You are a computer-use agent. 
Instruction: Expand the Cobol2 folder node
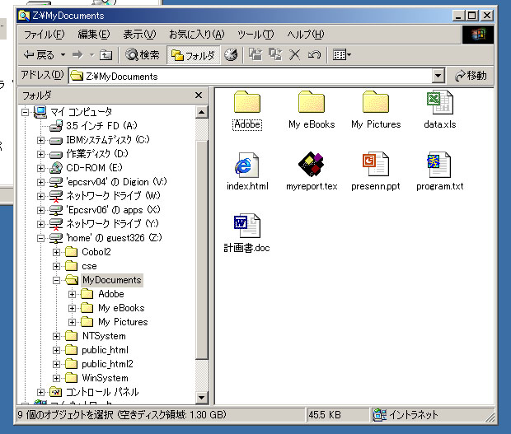56,252
